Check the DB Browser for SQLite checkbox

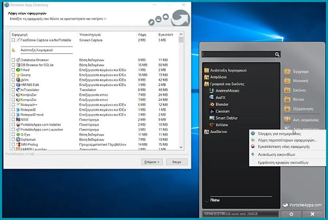point(13,65)
